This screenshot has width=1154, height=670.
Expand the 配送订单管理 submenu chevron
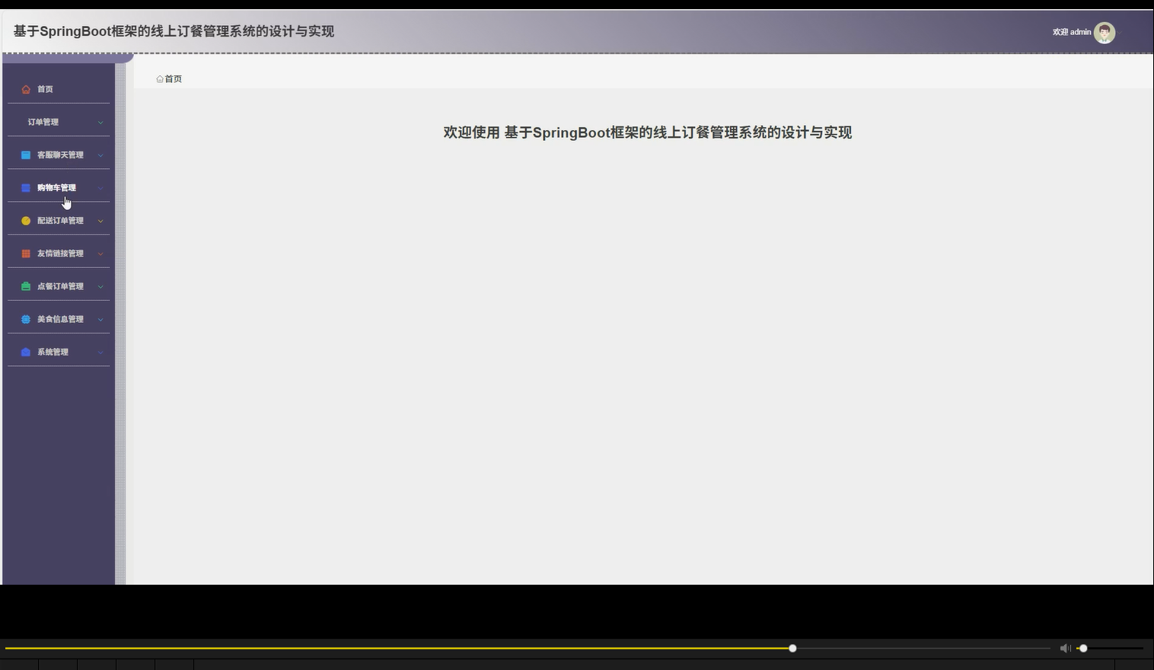point(100,221)
